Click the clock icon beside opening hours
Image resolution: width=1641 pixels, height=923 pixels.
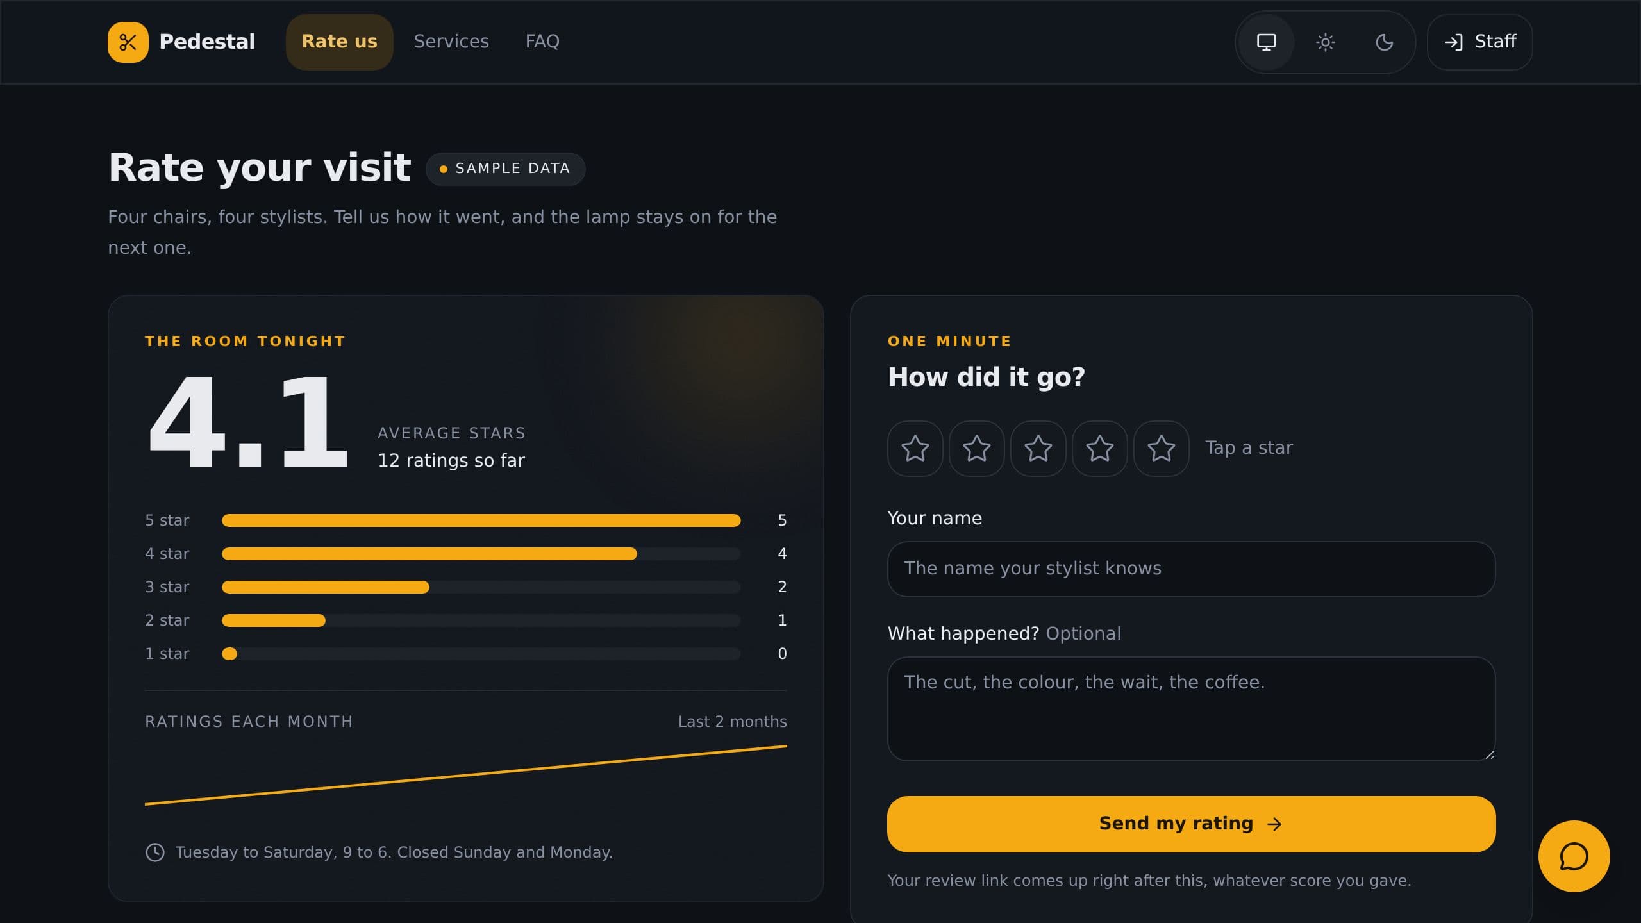(155, 852)
